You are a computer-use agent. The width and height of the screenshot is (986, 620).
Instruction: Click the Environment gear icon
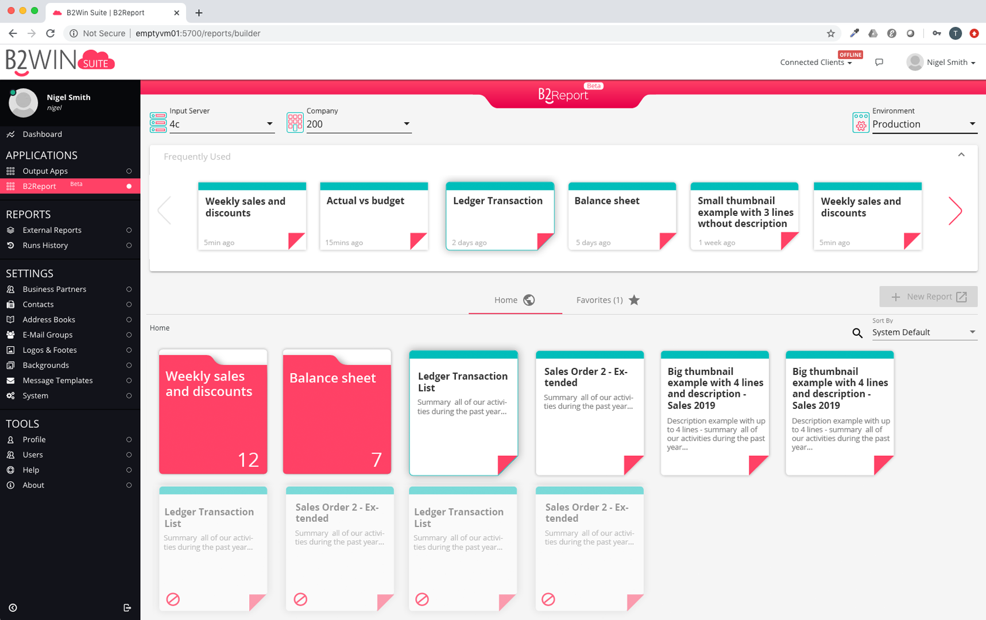(x=861, y=122)
